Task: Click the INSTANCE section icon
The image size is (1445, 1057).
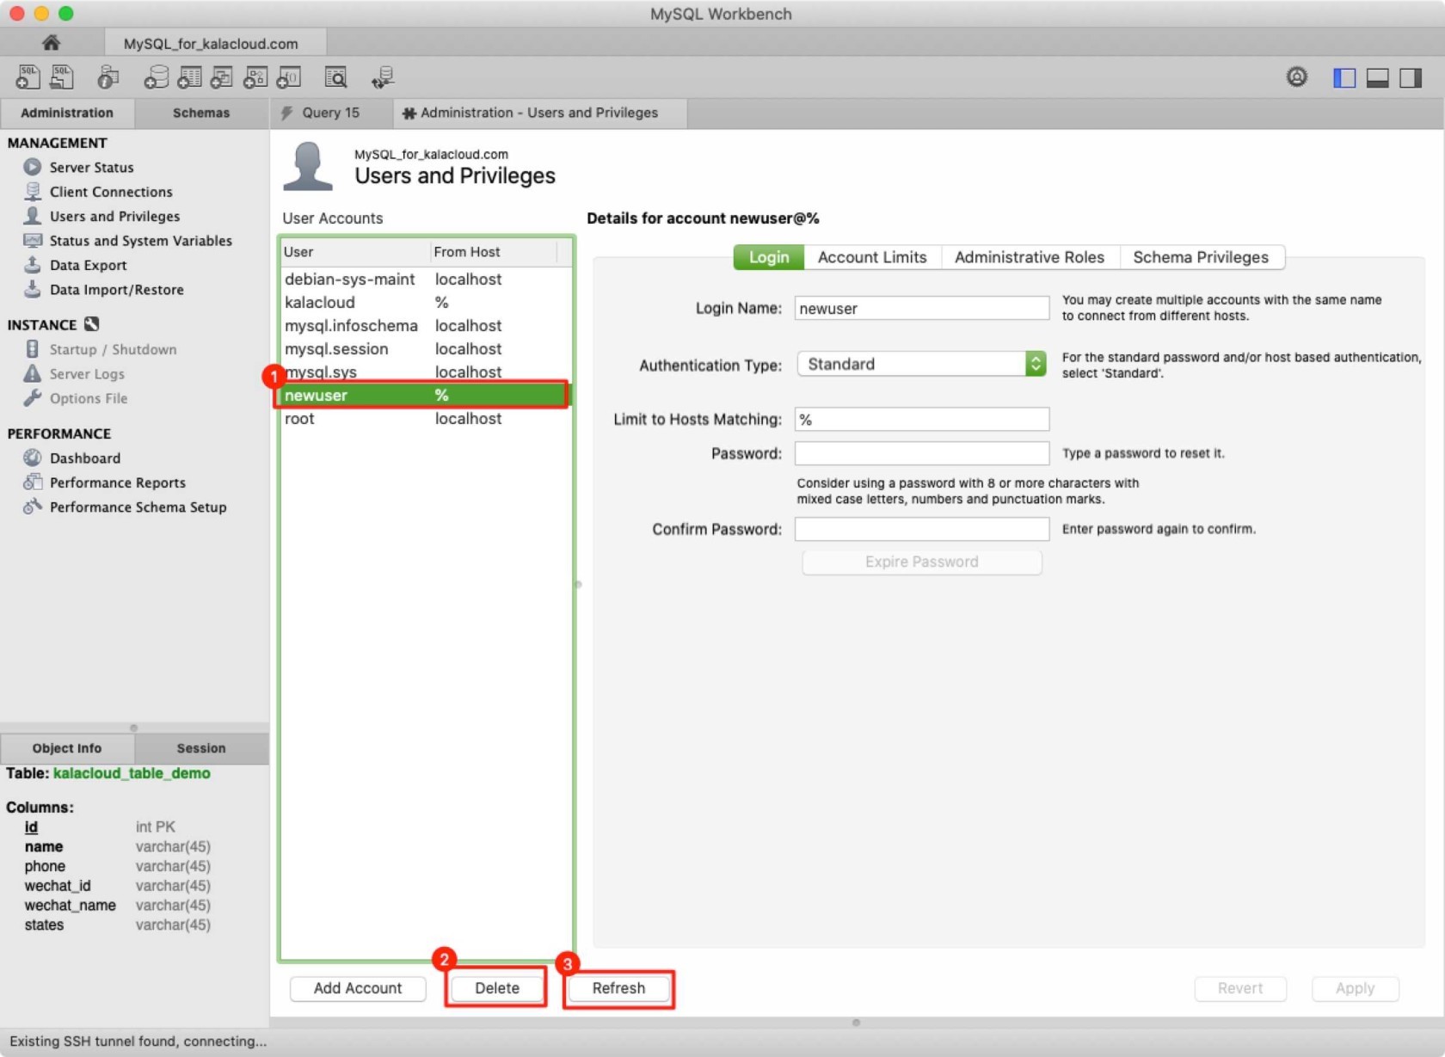Action: [92, 324]
